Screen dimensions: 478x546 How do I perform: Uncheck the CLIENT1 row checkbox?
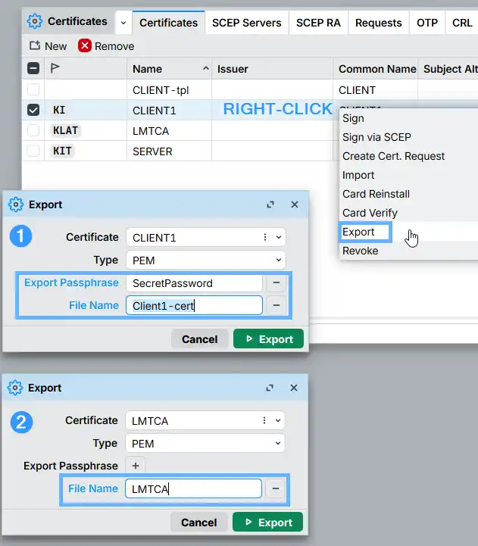coord(33,110)
